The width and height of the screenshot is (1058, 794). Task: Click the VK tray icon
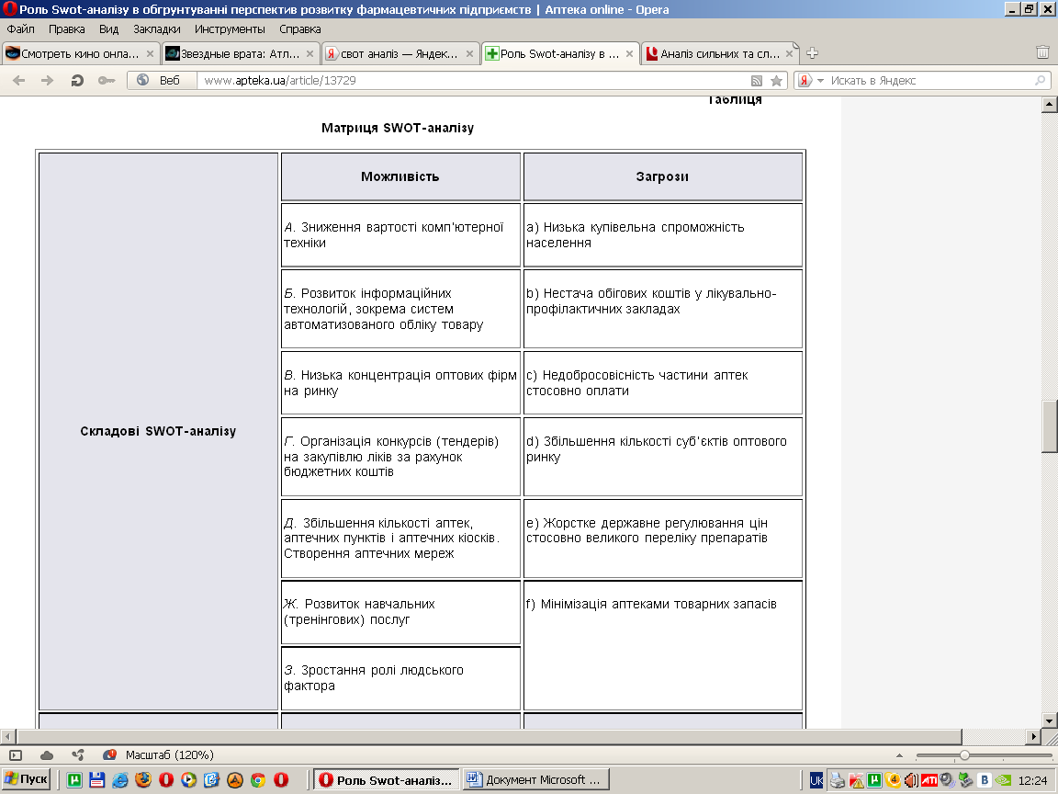985,780
